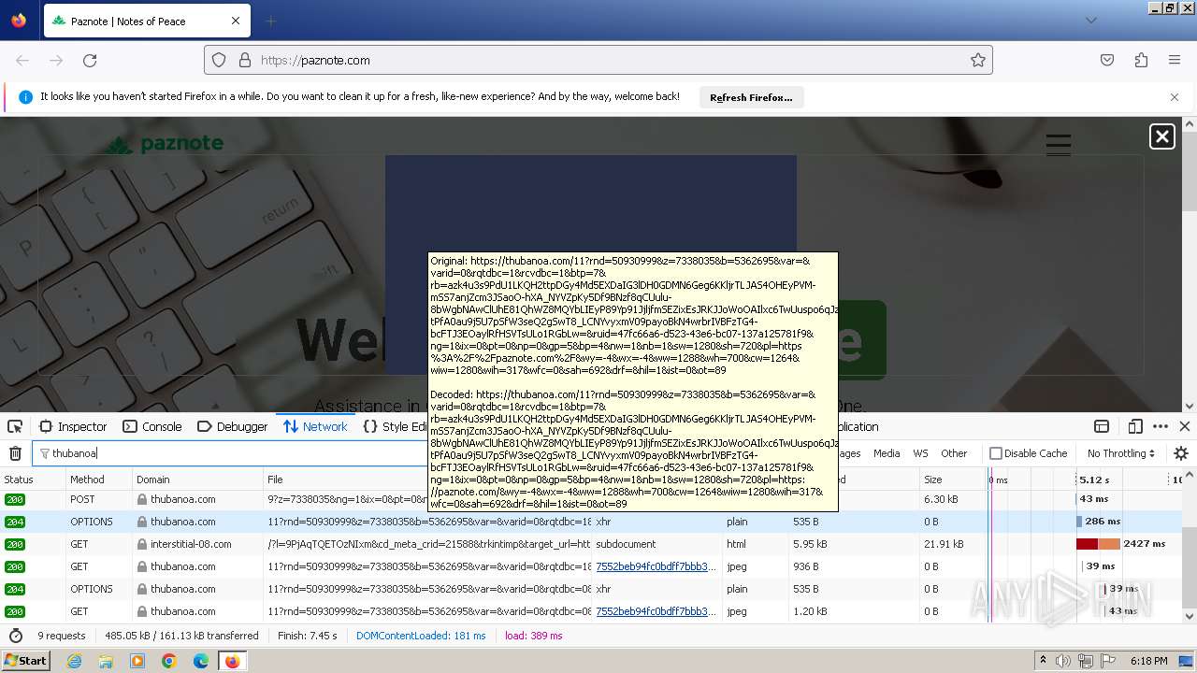Toggle split console icon in devtools

point(1102,426)
